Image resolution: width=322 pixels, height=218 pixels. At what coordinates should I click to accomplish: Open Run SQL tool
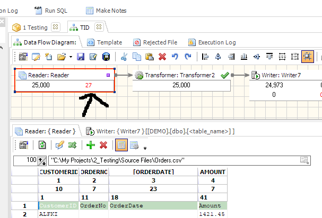(x=51, y=11)
